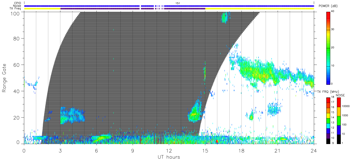353x163 pixels.
Task: Click the '10000' label on the noise legend
Action: pos(346,106)
